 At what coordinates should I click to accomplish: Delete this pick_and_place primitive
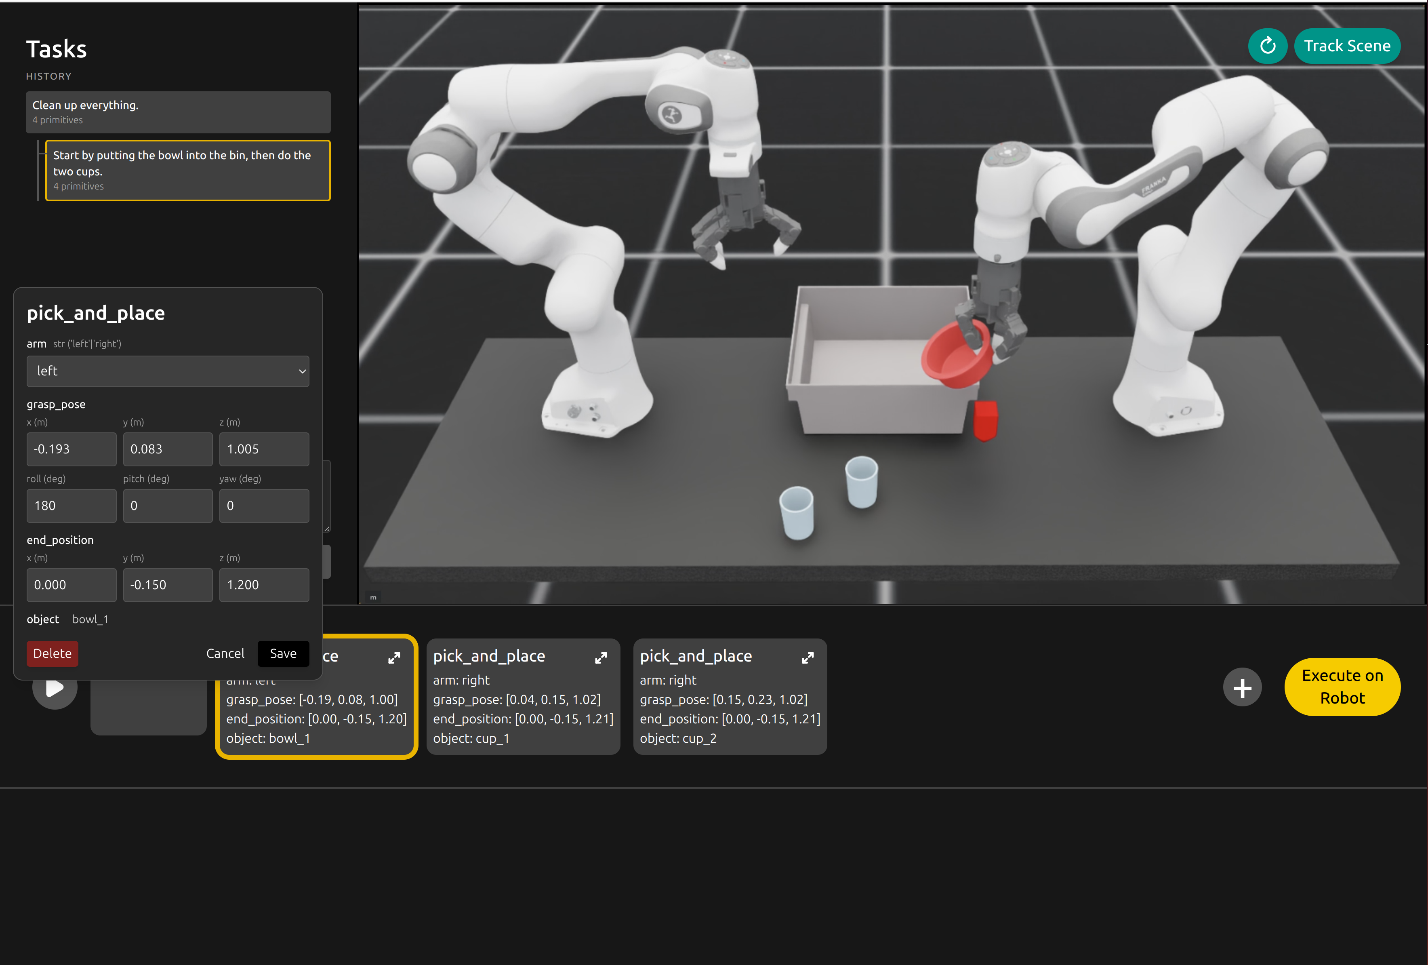52,653
